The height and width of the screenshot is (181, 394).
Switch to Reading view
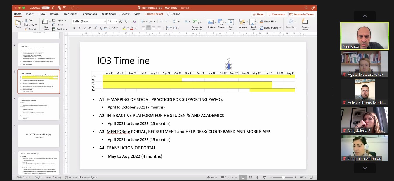point(257,177)
